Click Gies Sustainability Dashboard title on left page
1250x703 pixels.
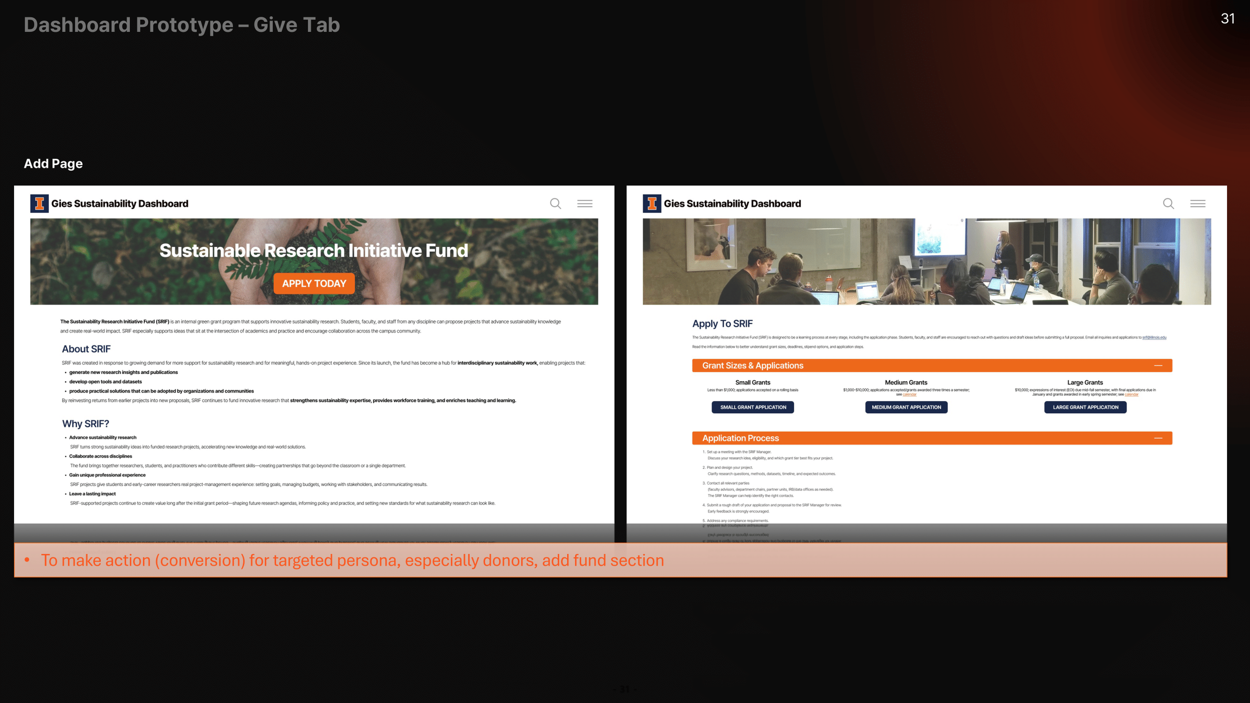pyautogui.click(x=119, y=203)
